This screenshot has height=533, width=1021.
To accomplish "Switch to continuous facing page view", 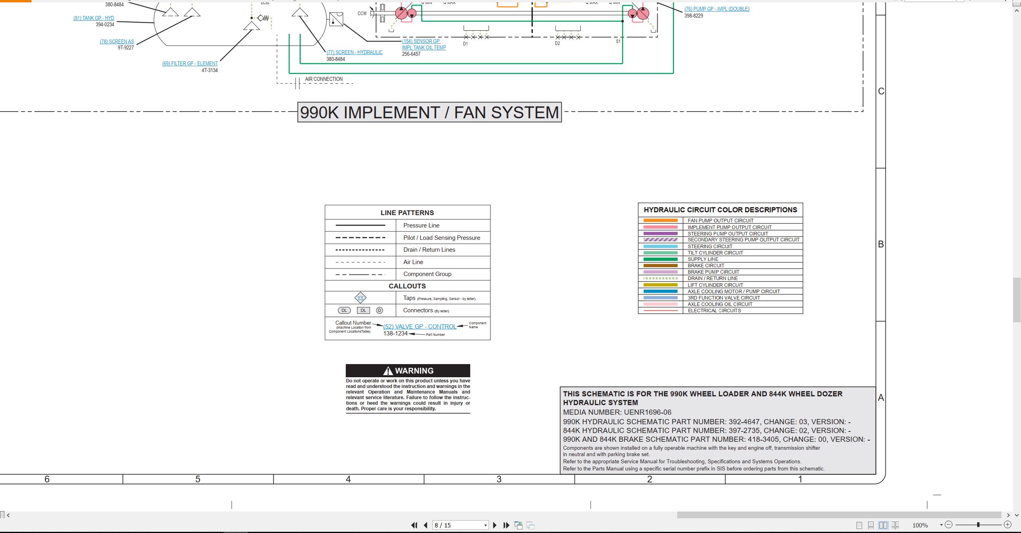I will (x=895, y=525).
